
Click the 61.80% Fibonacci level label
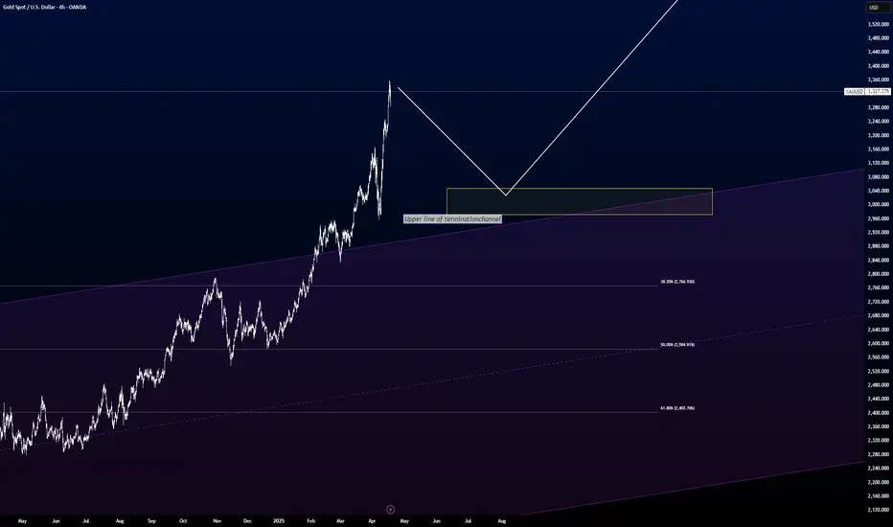pos(677,408)
